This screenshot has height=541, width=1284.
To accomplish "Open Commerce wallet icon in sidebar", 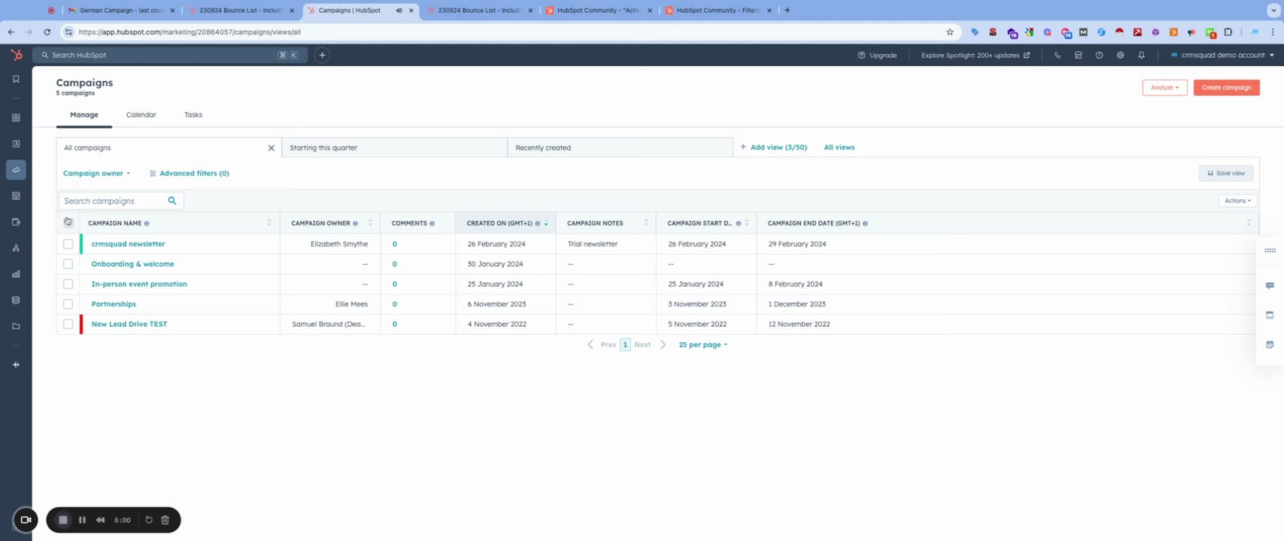I will click(x=16, y=222).
